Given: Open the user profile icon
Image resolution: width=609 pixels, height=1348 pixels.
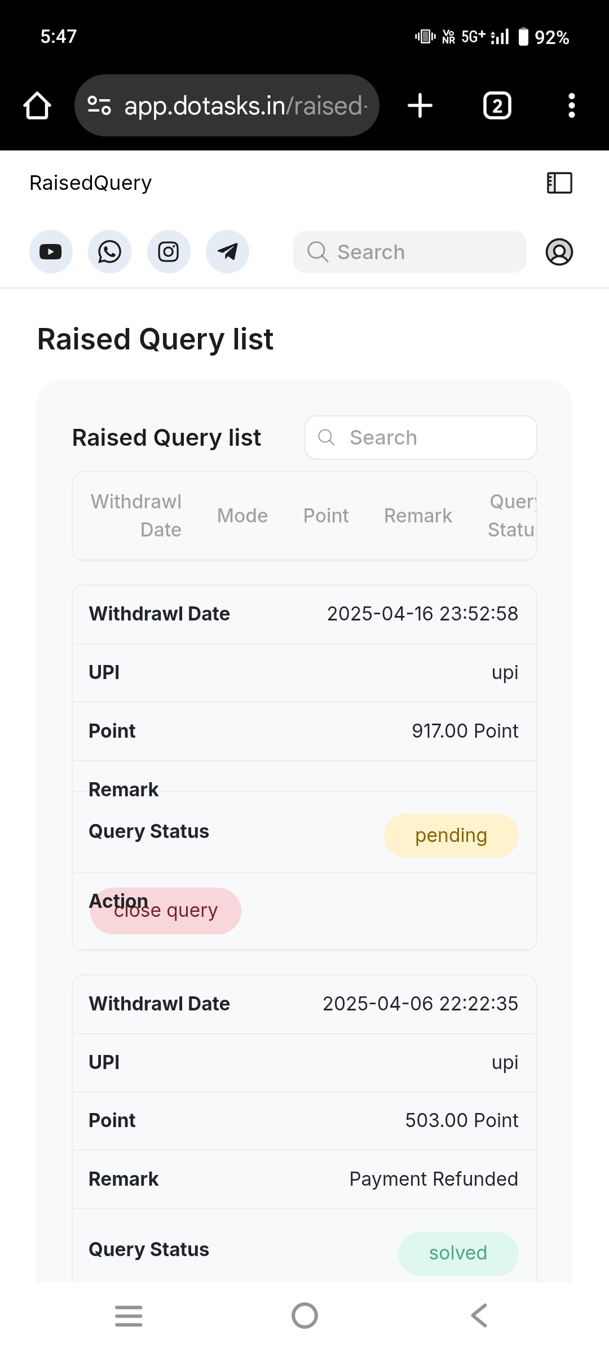Looking at the screenshot, I should click(x=559, y=251).
